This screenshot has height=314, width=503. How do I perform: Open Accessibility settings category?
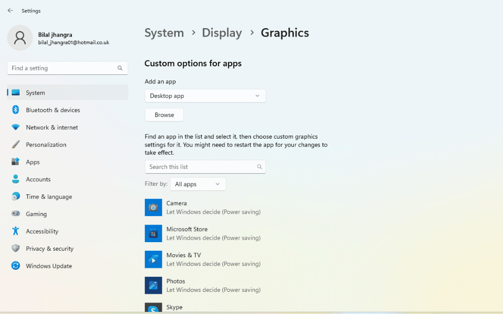68,231
